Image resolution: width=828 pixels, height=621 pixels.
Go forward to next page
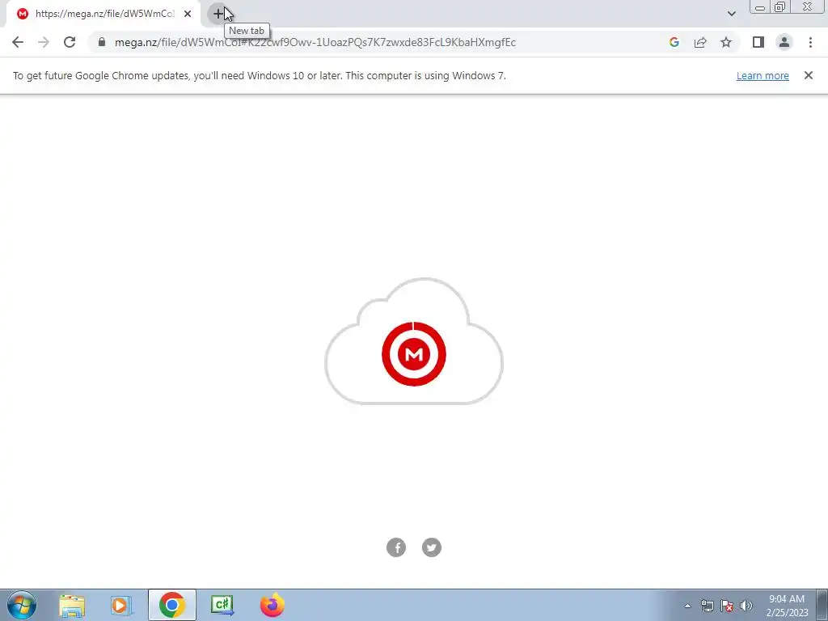44,42
